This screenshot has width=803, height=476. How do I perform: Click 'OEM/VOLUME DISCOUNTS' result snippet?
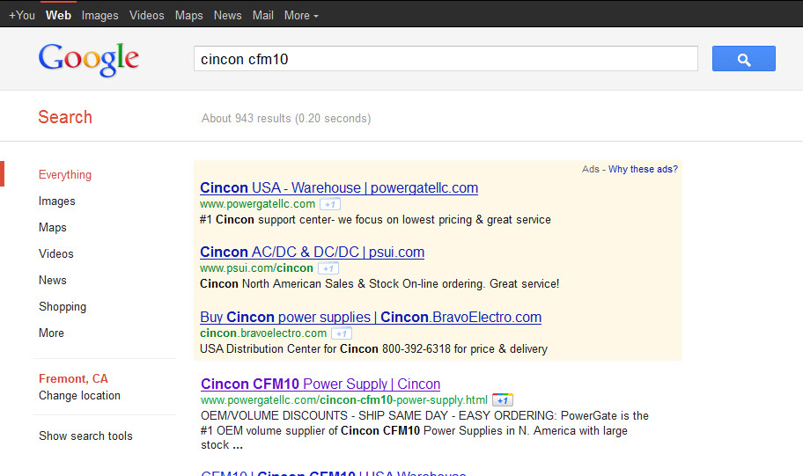(x=424, y=430)
